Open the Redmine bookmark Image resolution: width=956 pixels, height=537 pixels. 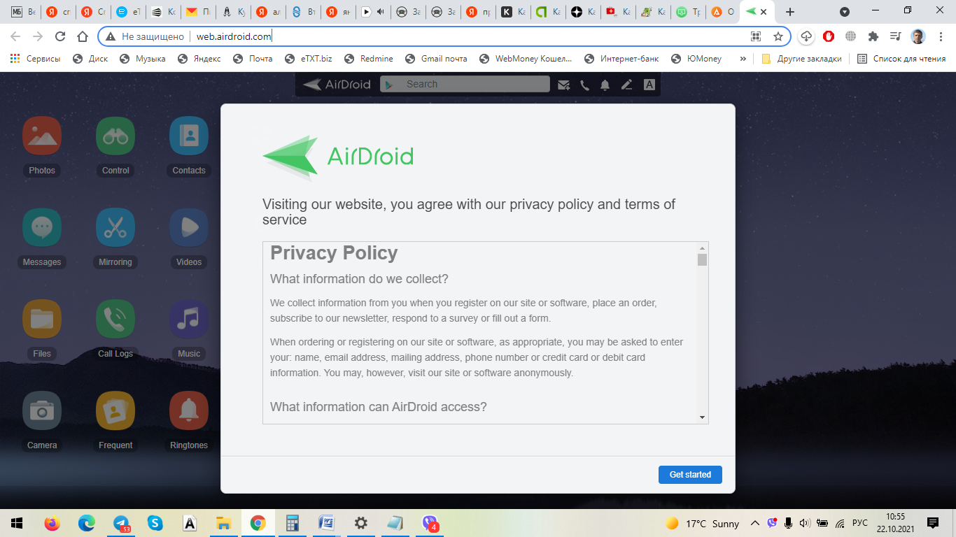click(369, 59)
